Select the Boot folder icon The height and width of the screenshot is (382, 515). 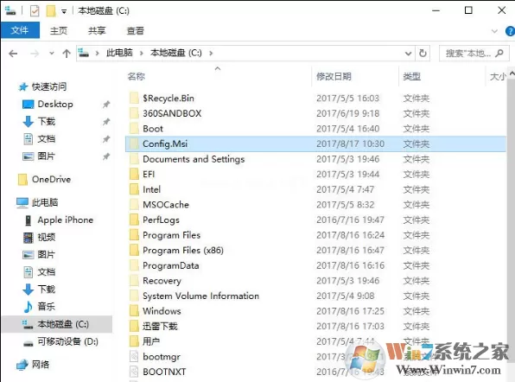pos(134,129)
